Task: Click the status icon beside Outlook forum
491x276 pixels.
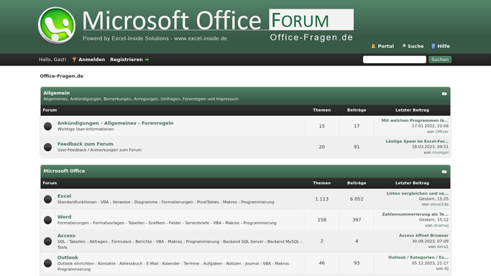Action: (47, 263)
